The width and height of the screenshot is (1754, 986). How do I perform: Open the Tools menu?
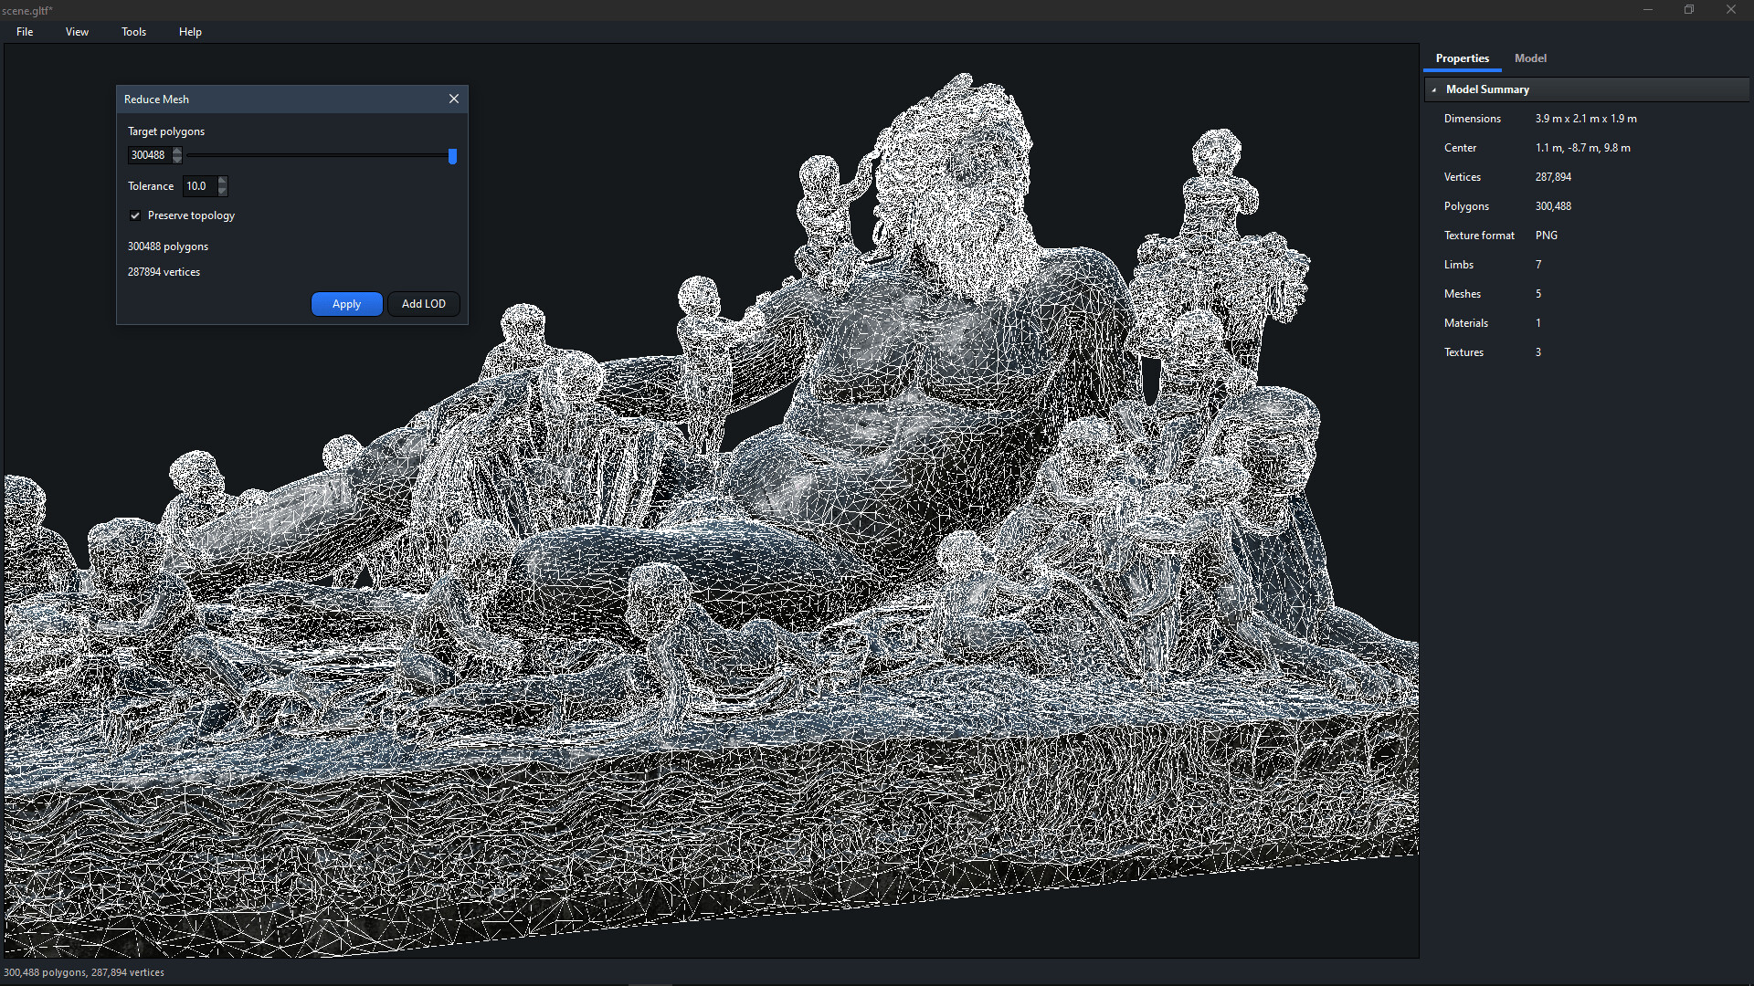click(133, 31)
